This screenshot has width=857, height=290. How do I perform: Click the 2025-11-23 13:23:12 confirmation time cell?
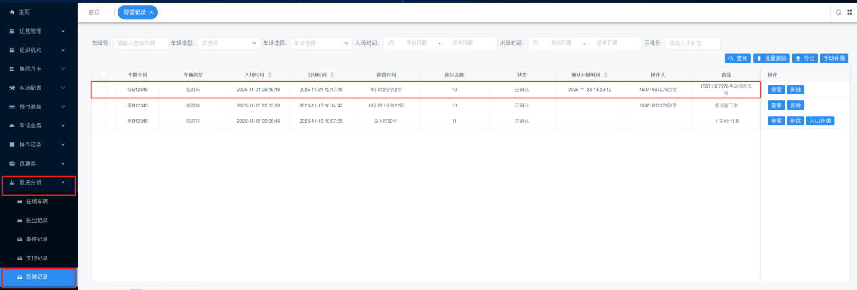pos(590,89)
